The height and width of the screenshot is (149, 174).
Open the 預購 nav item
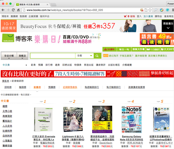pyautogui.click(x=41, y=65)
